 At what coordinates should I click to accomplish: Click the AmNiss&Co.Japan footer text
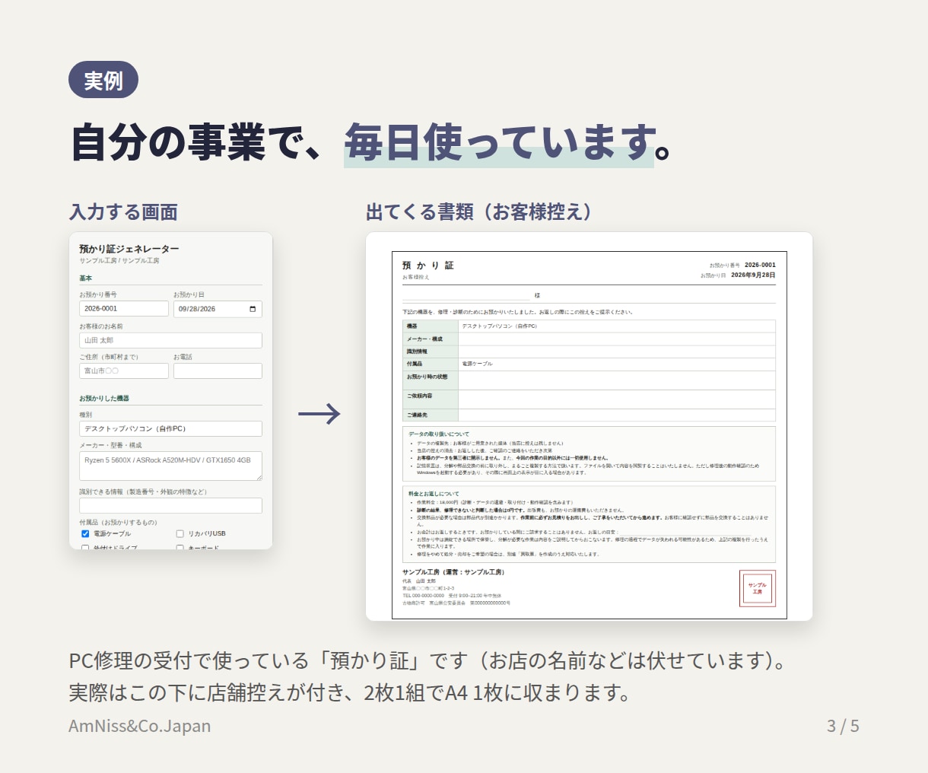[140, 726]
